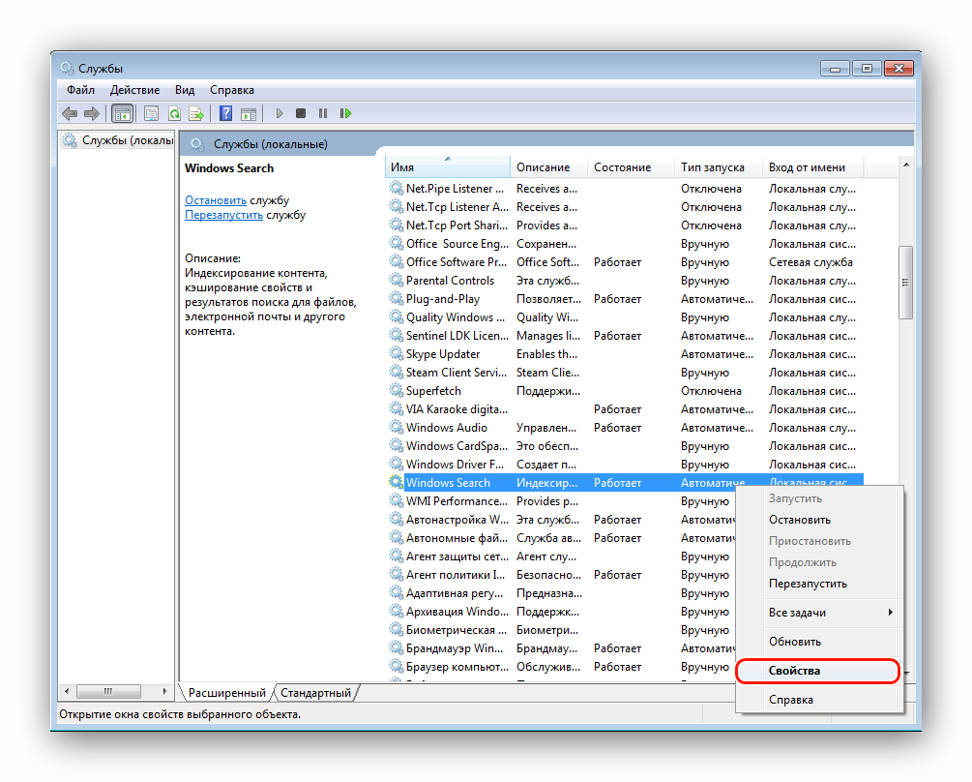Click the vertical scrollbar thumb of services list
The image size is (972, 782).
[905, 282]
